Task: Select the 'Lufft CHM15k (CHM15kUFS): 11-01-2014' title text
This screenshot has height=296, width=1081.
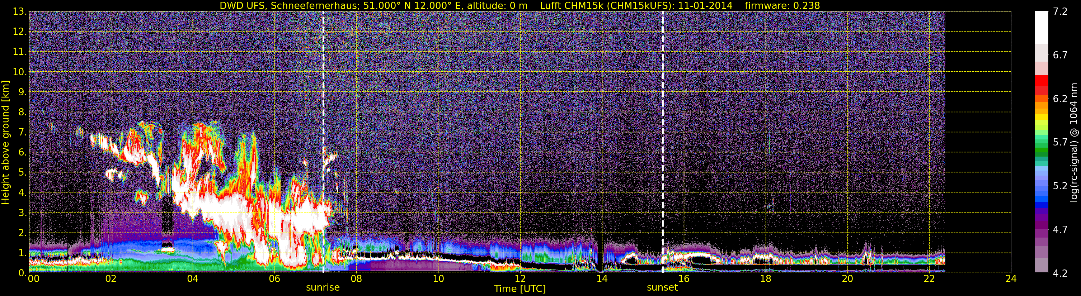Action: click(636, 5)
